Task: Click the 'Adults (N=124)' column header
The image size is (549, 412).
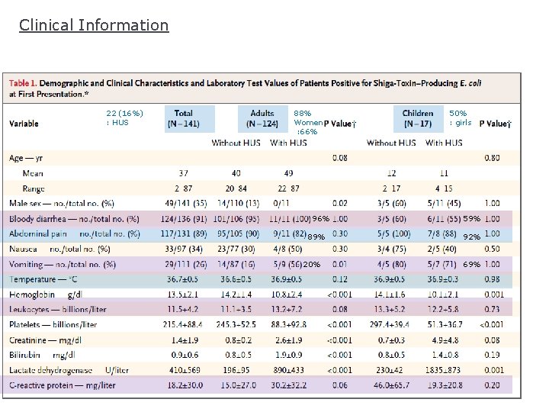Action: [262, 119]
